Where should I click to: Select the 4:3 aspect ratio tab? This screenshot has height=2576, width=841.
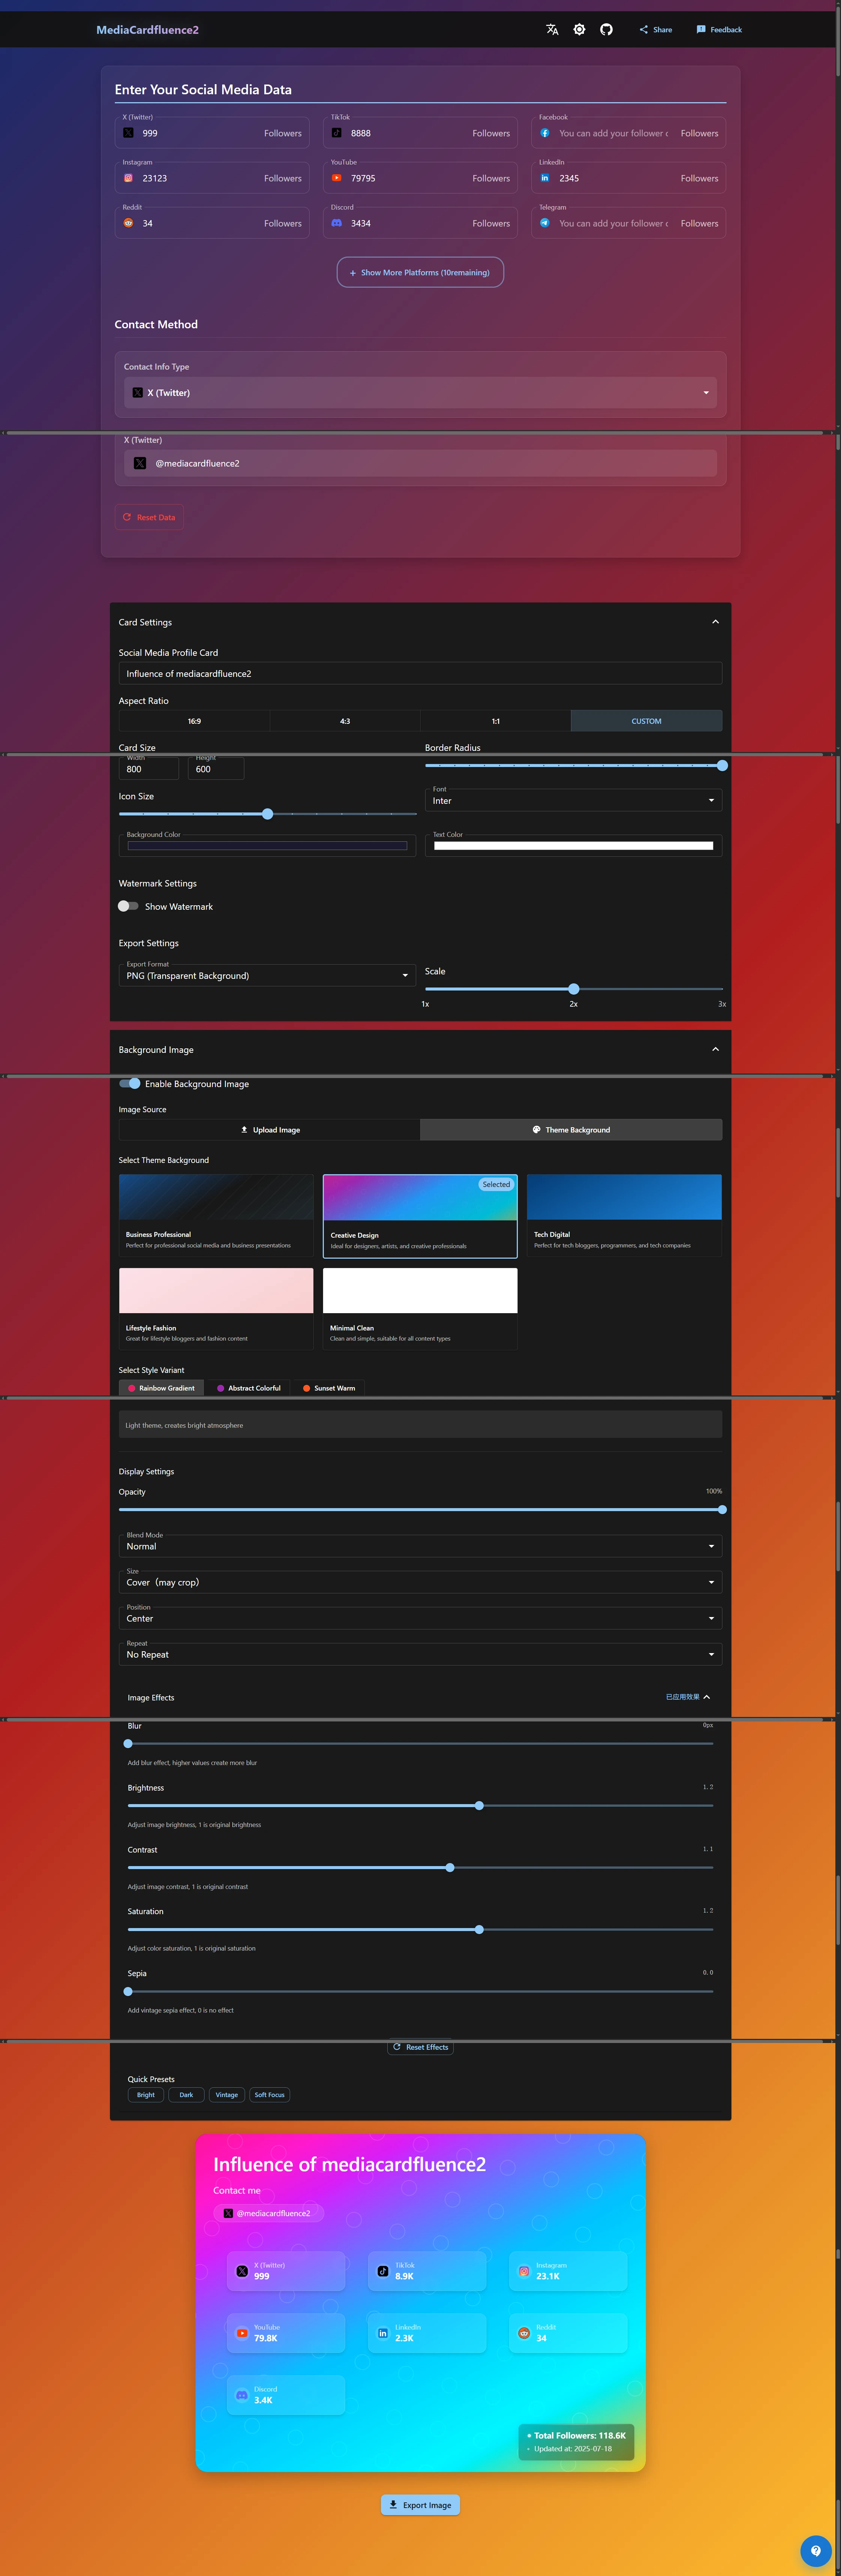pos(345,721)
